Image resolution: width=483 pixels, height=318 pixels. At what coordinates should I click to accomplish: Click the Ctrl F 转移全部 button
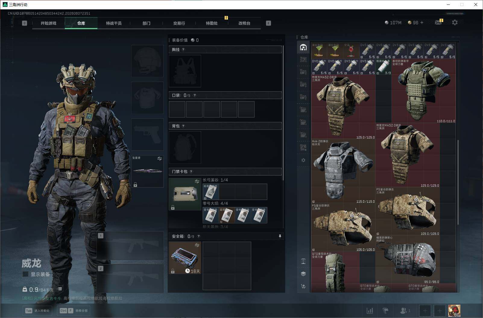tap(74, 310)
